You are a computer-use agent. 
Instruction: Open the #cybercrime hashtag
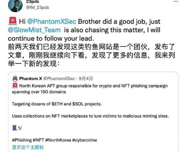pos(85,140)
